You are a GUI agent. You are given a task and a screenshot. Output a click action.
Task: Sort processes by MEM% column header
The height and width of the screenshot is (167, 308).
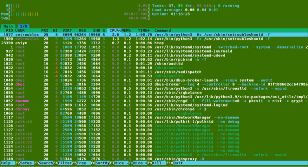click(x=127, y=31)
